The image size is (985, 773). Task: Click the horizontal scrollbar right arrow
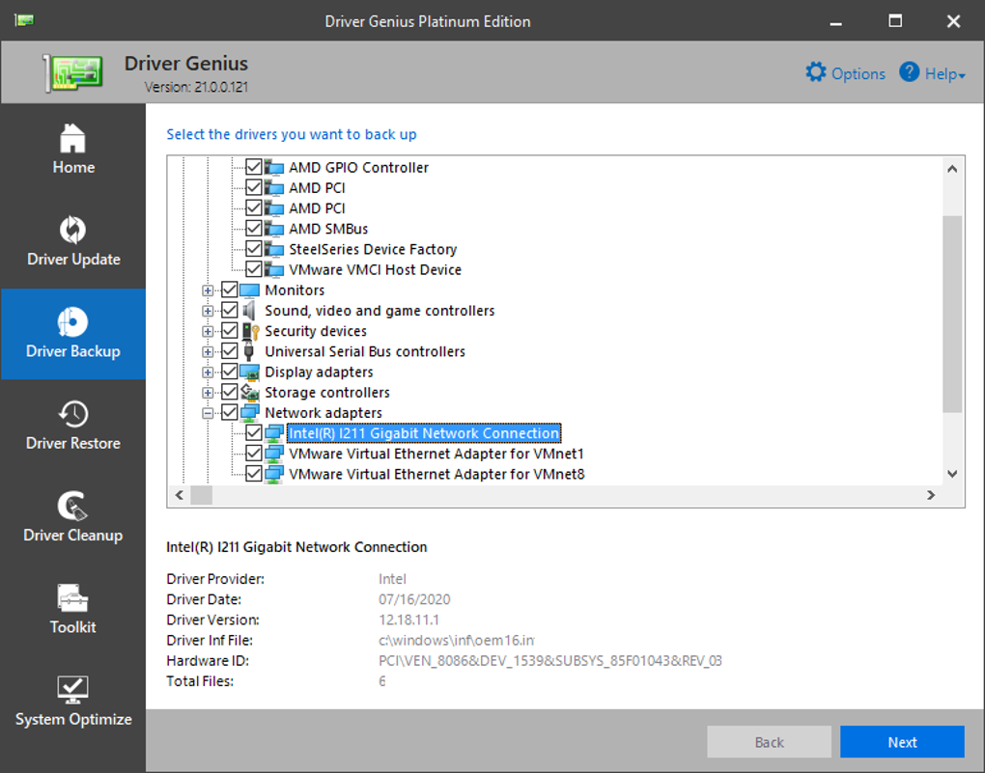(x=931, y=495)
